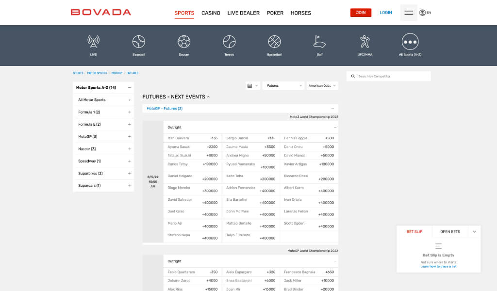Switch to the Sports tab

[x=184, y=13]
